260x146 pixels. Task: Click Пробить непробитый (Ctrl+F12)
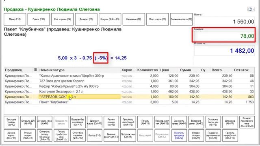point(230,135)
